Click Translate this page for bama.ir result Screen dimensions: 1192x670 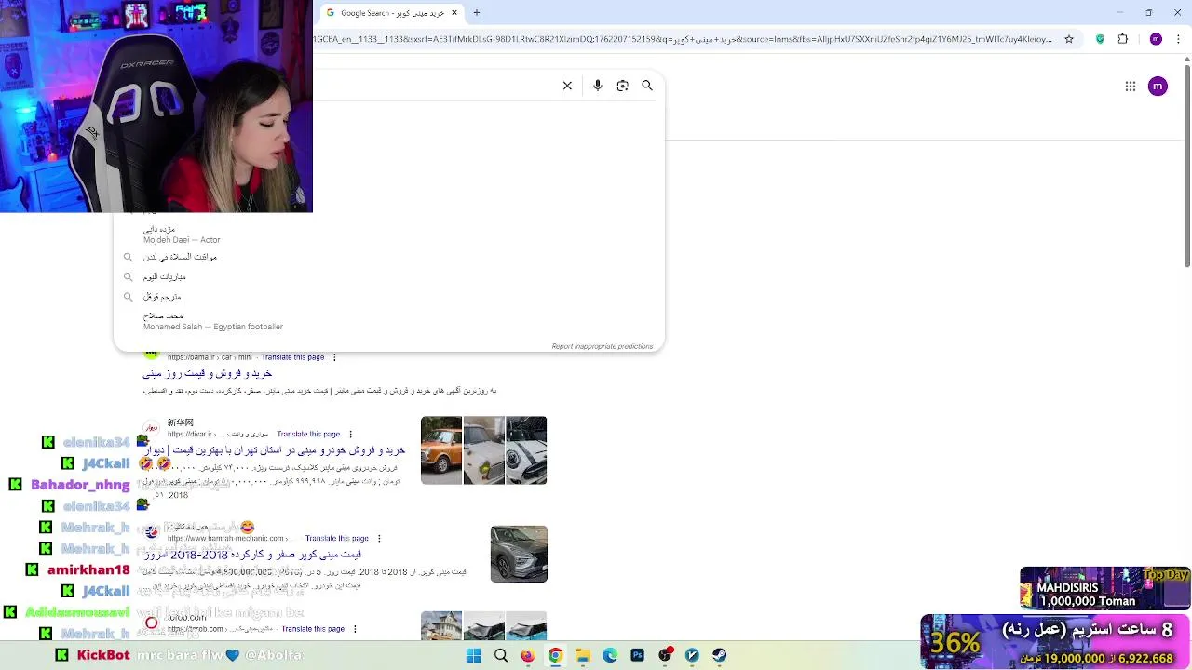coord(293,357)
